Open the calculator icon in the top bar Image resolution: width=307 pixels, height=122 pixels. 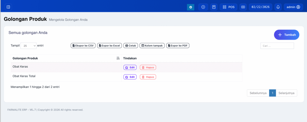coord(214,7)
